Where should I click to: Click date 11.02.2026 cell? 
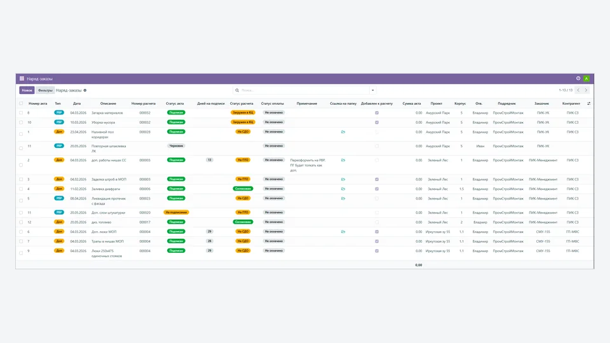coord(78,189)
